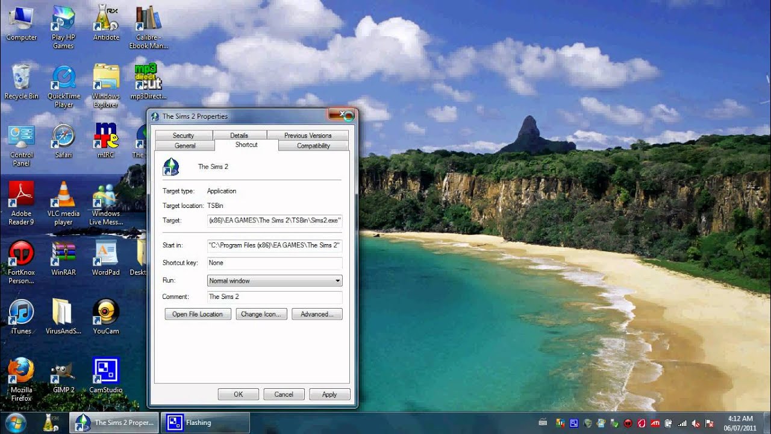The image size is (771, 434).
Task: Open The Sims 2 Properties taskbar item
Action: [x=114, y=423]
